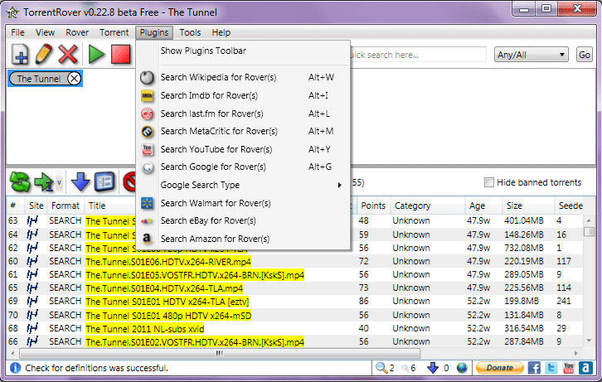Screen dimensions: 602x382
Task: Sort by Title column header
Action: 110,206
